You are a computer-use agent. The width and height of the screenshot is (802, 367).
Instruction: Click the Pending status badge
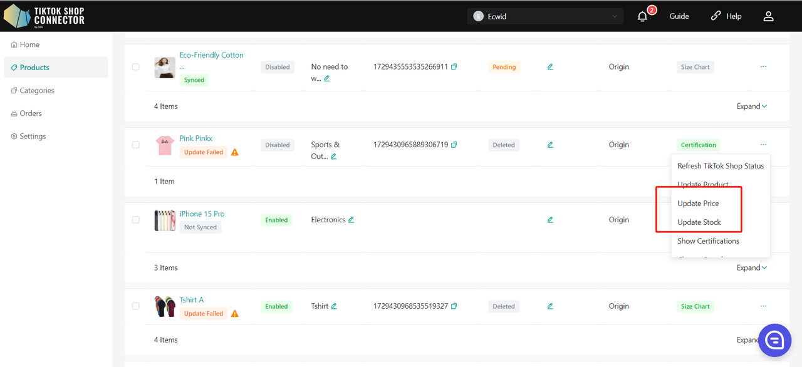click(504, 67)
